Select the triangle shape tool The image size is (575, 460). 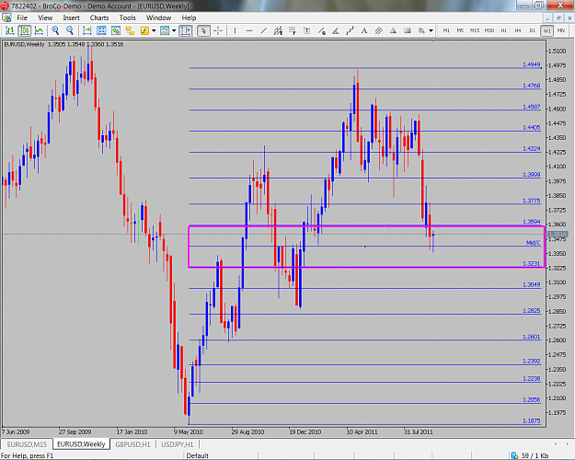(x=393, y=30)
